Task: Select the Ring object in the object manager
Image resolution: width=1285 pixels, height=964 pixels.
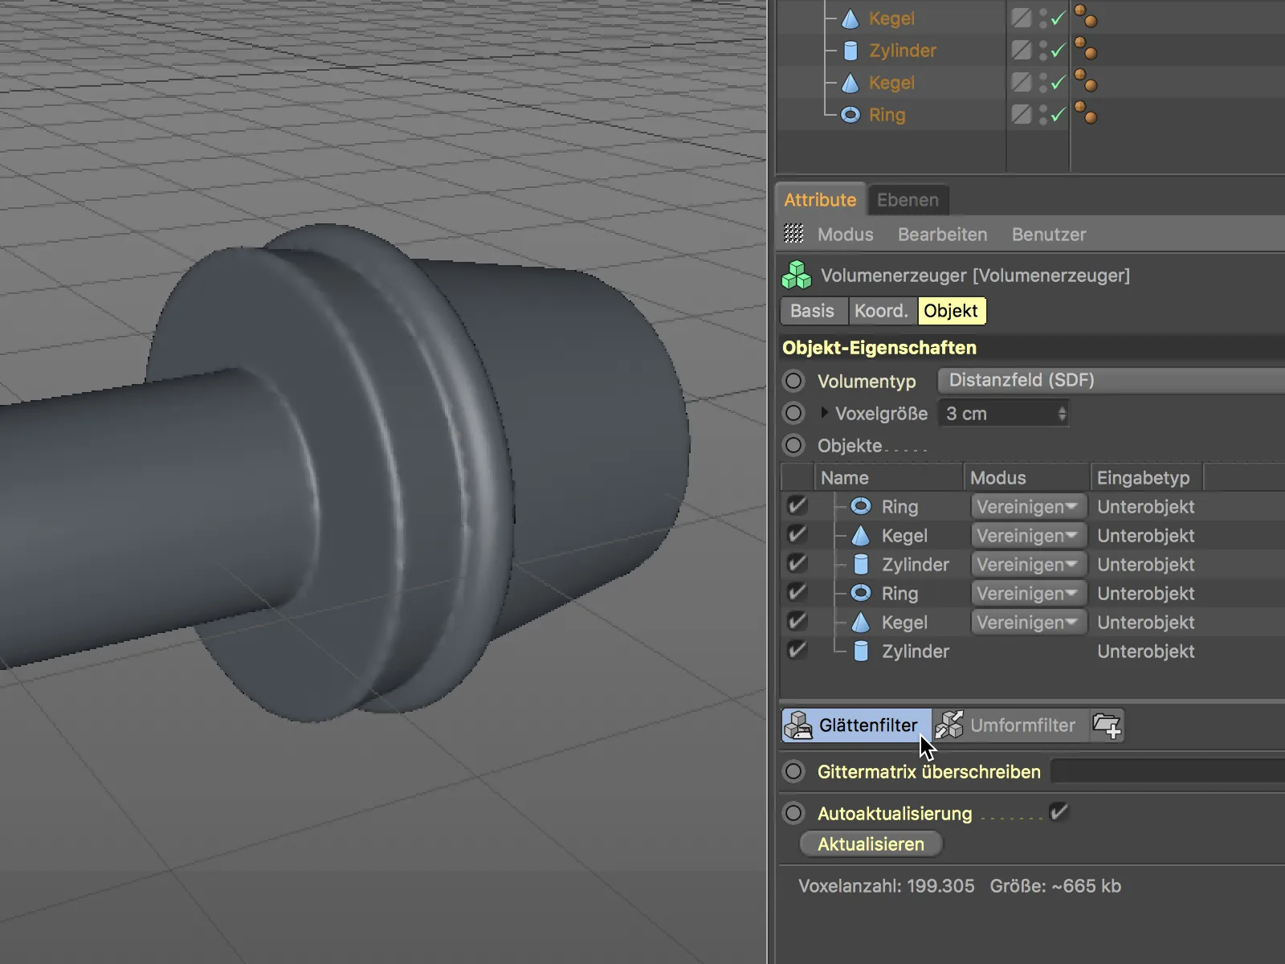Action: point(887,115)
